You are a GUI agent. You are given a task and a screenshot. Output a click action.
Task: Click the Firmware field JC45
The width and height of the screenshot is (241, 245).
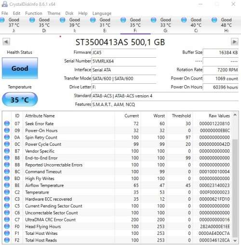click(124, 52)
